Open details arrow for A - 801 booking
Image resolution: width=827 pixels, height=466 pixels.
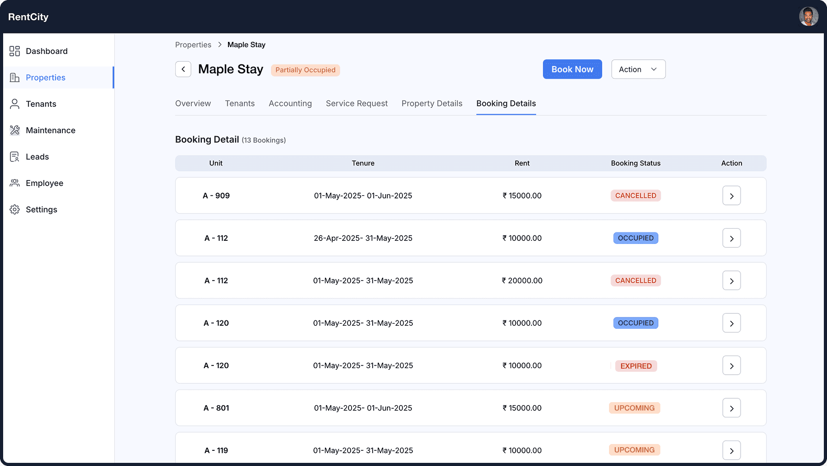point(731,408)
